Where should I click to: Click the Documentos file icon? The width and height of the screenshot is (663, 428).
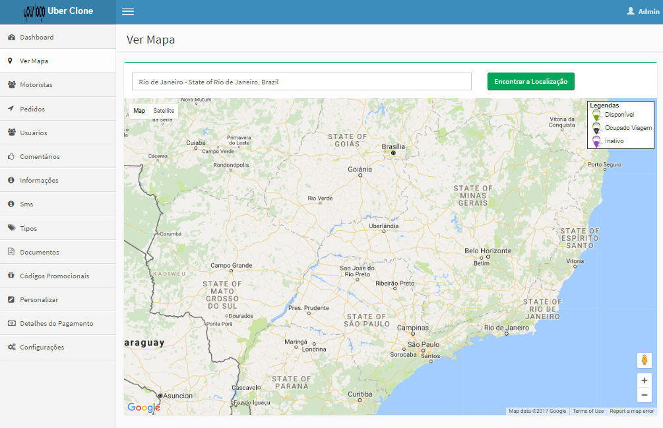tap(11, 252)
